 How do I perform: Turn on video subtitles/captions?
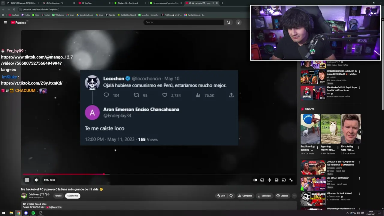pyautogui.click(x=262, y=180)
